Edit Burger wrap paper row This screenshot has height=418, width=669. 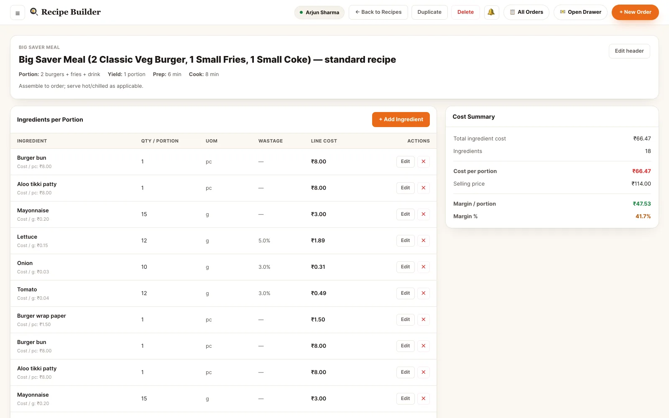click(x=406, y=319)
